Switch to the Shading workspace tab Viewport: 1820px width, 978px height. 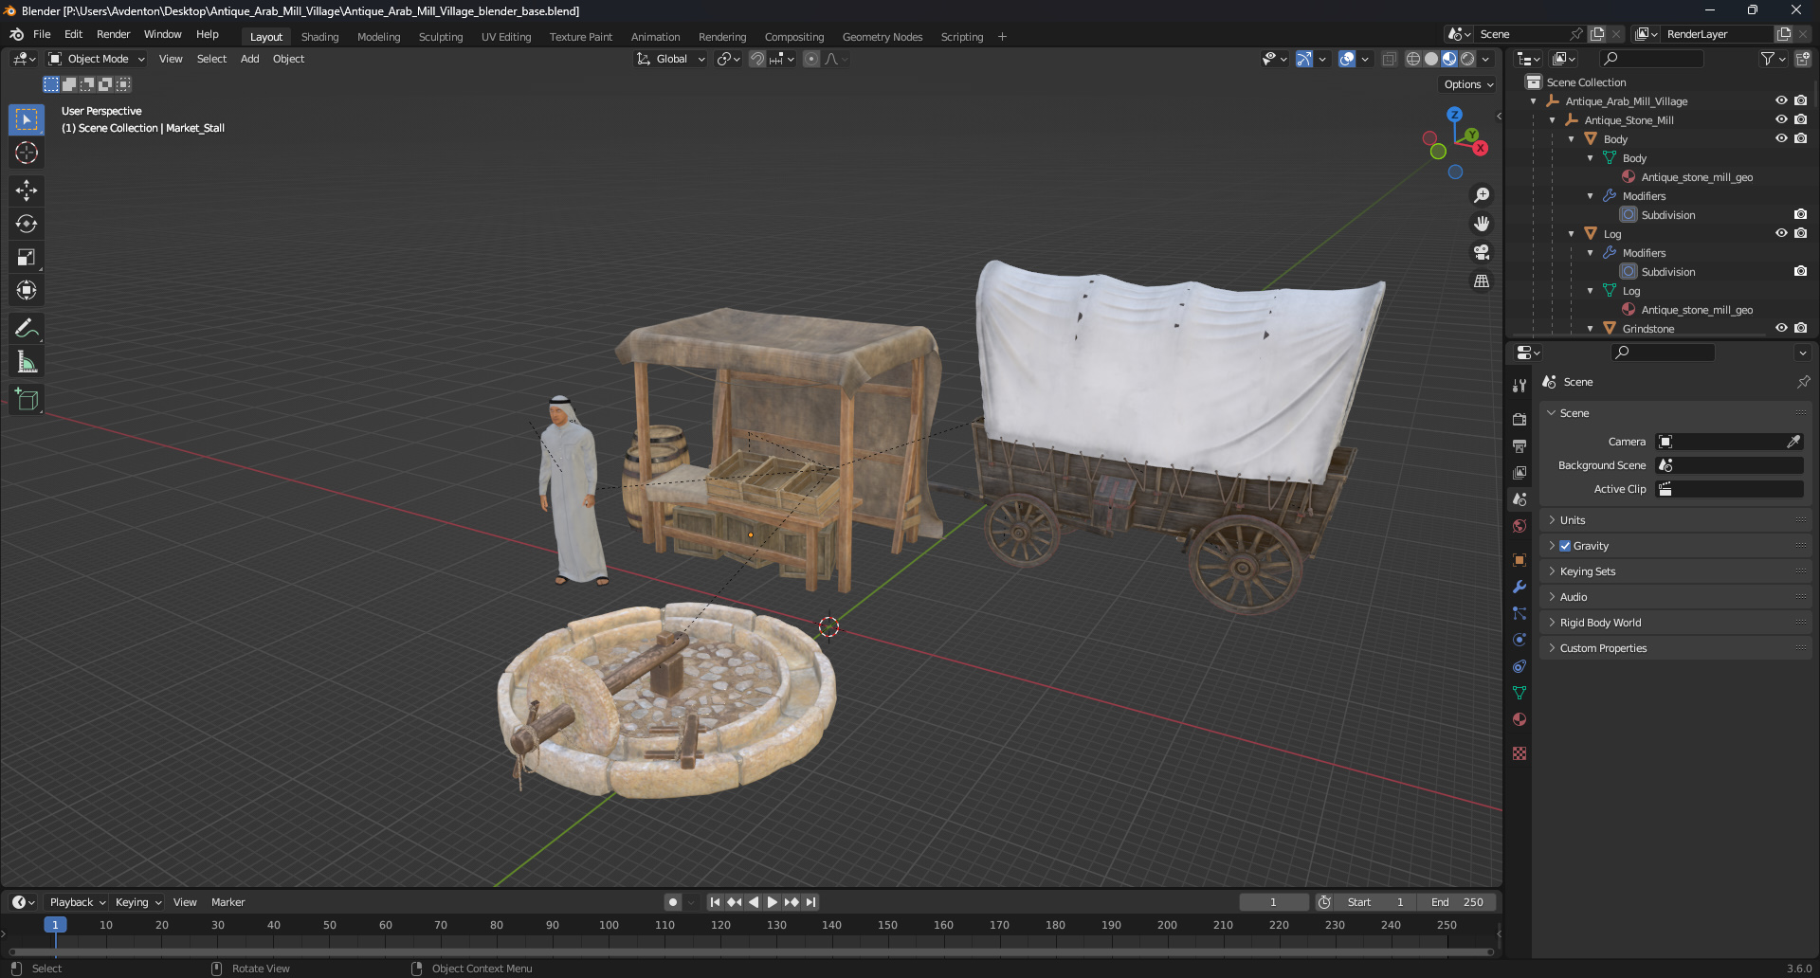319,37
